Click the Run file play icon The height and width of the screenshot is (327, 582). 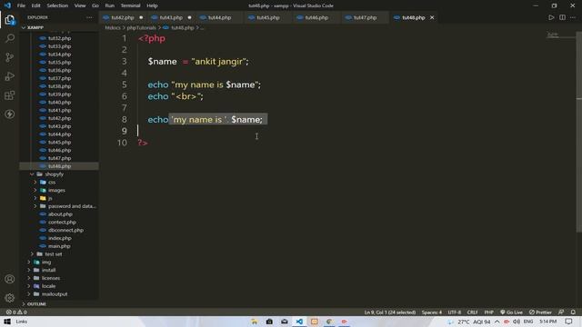(x=551, y=17)
